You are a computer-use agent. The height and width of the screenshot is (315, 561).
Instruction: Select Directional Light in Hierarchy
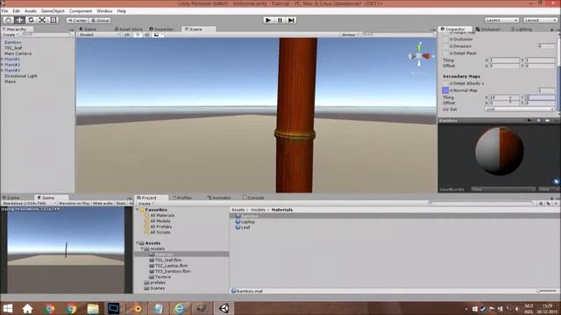(x=21, y=76)
